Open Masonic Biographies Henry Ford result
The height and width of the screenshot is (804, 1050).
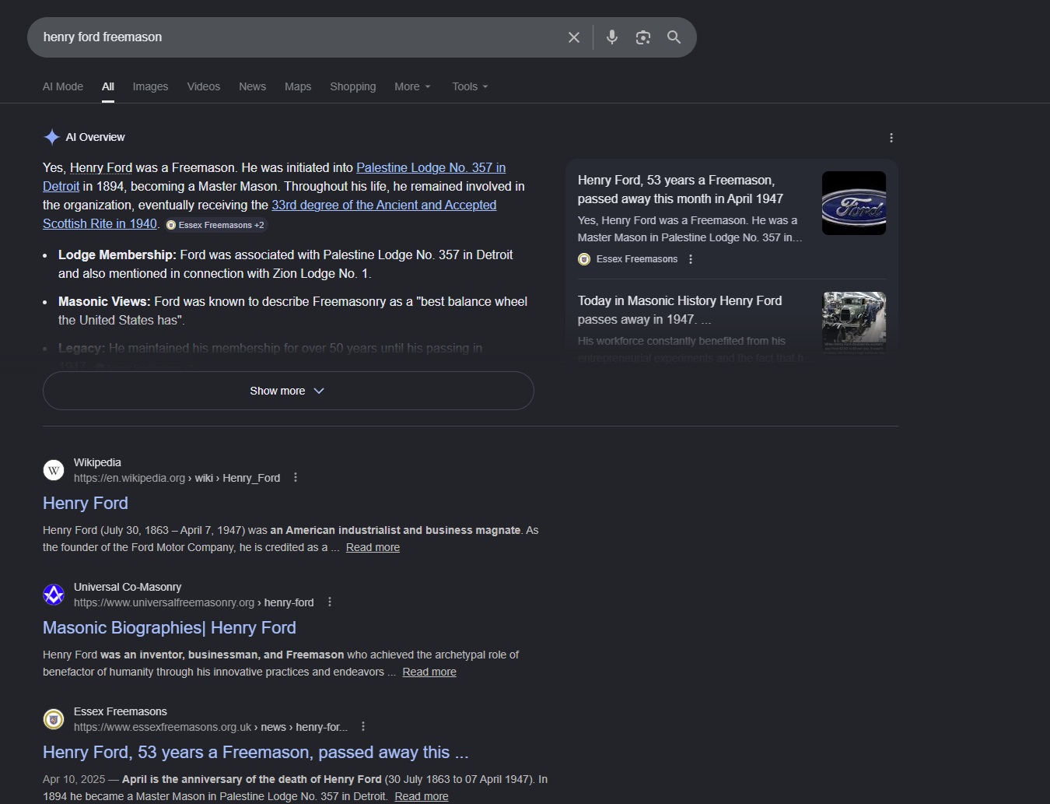tap(170, 628)
